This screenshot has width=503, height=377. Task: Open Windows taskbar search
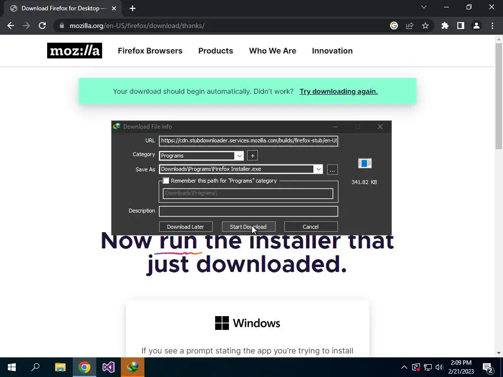[x=35, y=367]
